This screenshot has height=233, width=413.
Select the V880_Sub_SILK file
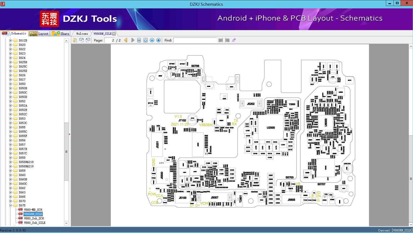pyautogui.click(x=34, y=223)
